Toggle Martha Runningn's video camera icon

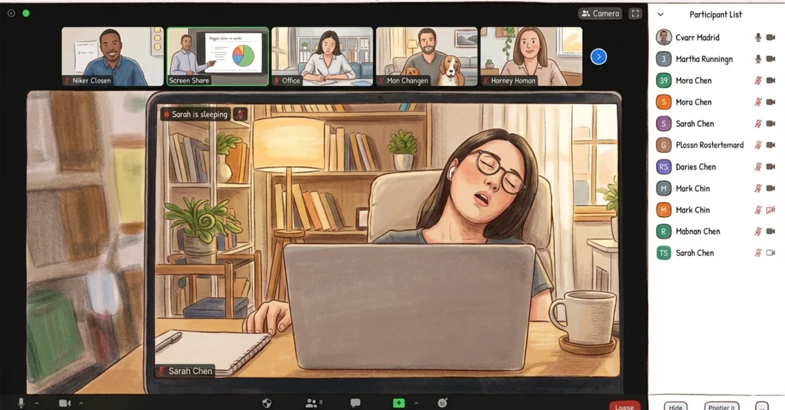[771, 59]
